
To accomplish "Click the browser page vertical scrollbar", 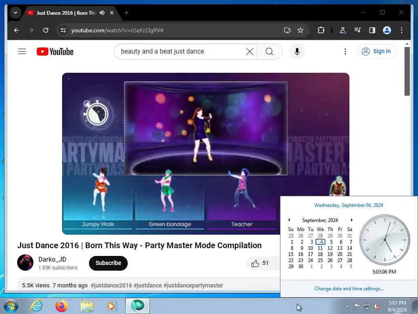I will [407, 71].
